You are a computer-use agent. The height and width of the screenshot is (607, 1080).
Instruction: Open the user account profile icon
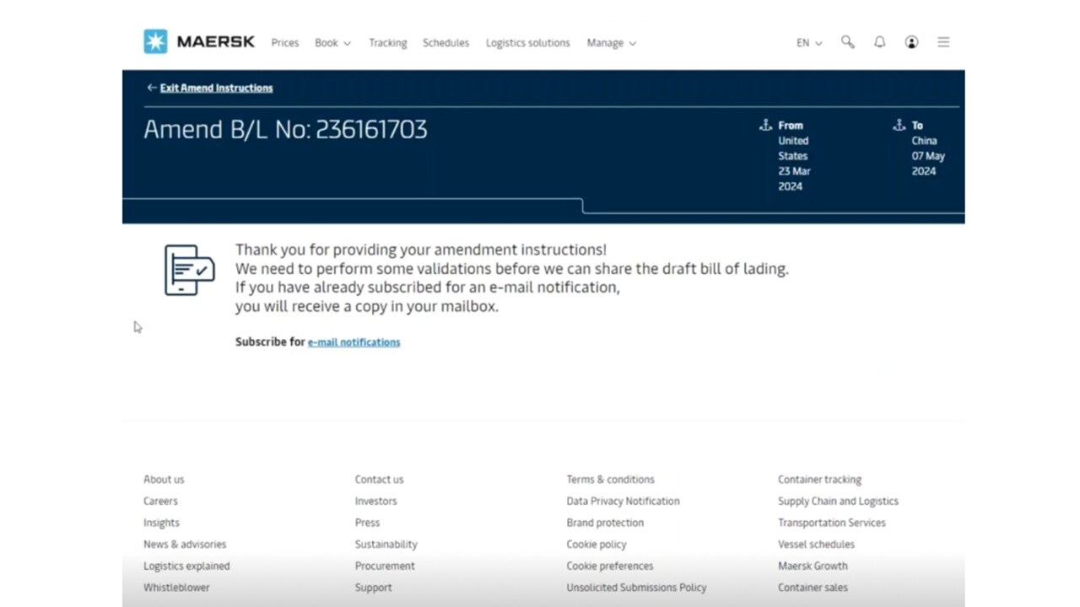(x=911, y=42)
